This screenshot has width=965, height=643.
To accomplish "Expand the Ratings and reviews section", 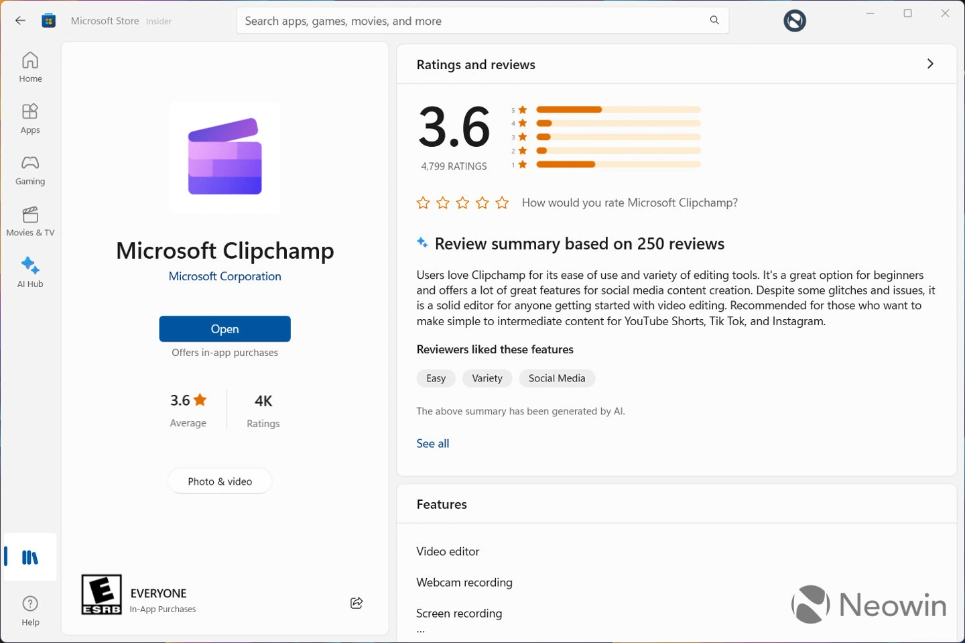I will (x=930, y=64).
